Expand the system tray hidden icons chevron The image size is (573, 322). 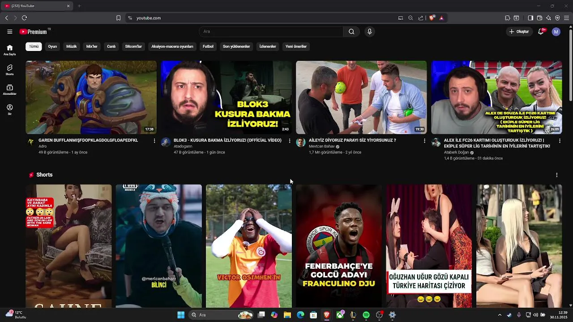(500, 315)
